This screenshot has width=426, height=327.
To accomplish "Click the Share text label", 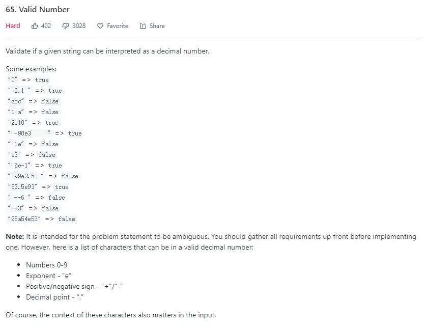I will [x=157, y=26].
